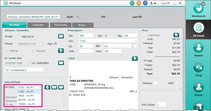Click the PharmaClik logo icon beside RX Detail
The height and width of the screenshot is (111, 211).
coord(6,3)
